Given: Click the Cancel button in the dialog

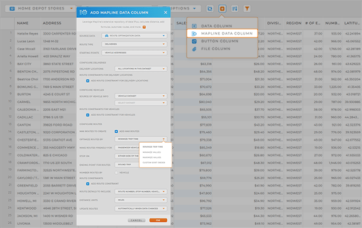Looking at the screenshot, I should click(x=136, y=220).
